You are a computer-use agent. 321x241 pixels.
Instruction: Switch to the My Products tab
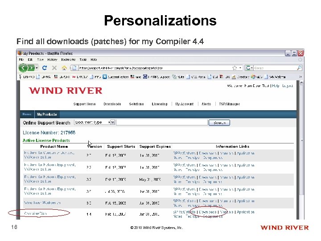(47, 114)
